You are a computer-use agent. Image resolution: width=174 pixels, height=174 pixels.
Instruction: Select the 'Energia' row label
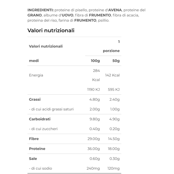[36, 75]
